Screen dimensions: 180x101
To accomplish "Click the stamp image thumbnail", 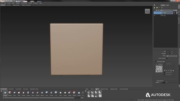I will [x=159, y=69].
